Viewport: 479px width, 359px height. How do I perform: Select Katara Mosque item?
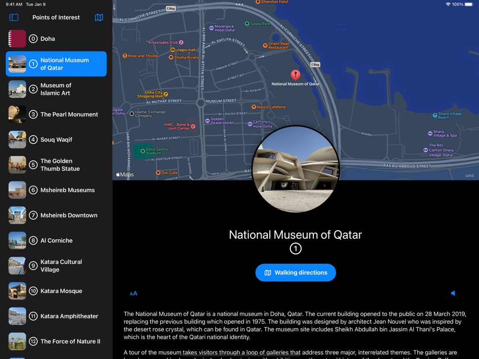click(x=56, y=291)
